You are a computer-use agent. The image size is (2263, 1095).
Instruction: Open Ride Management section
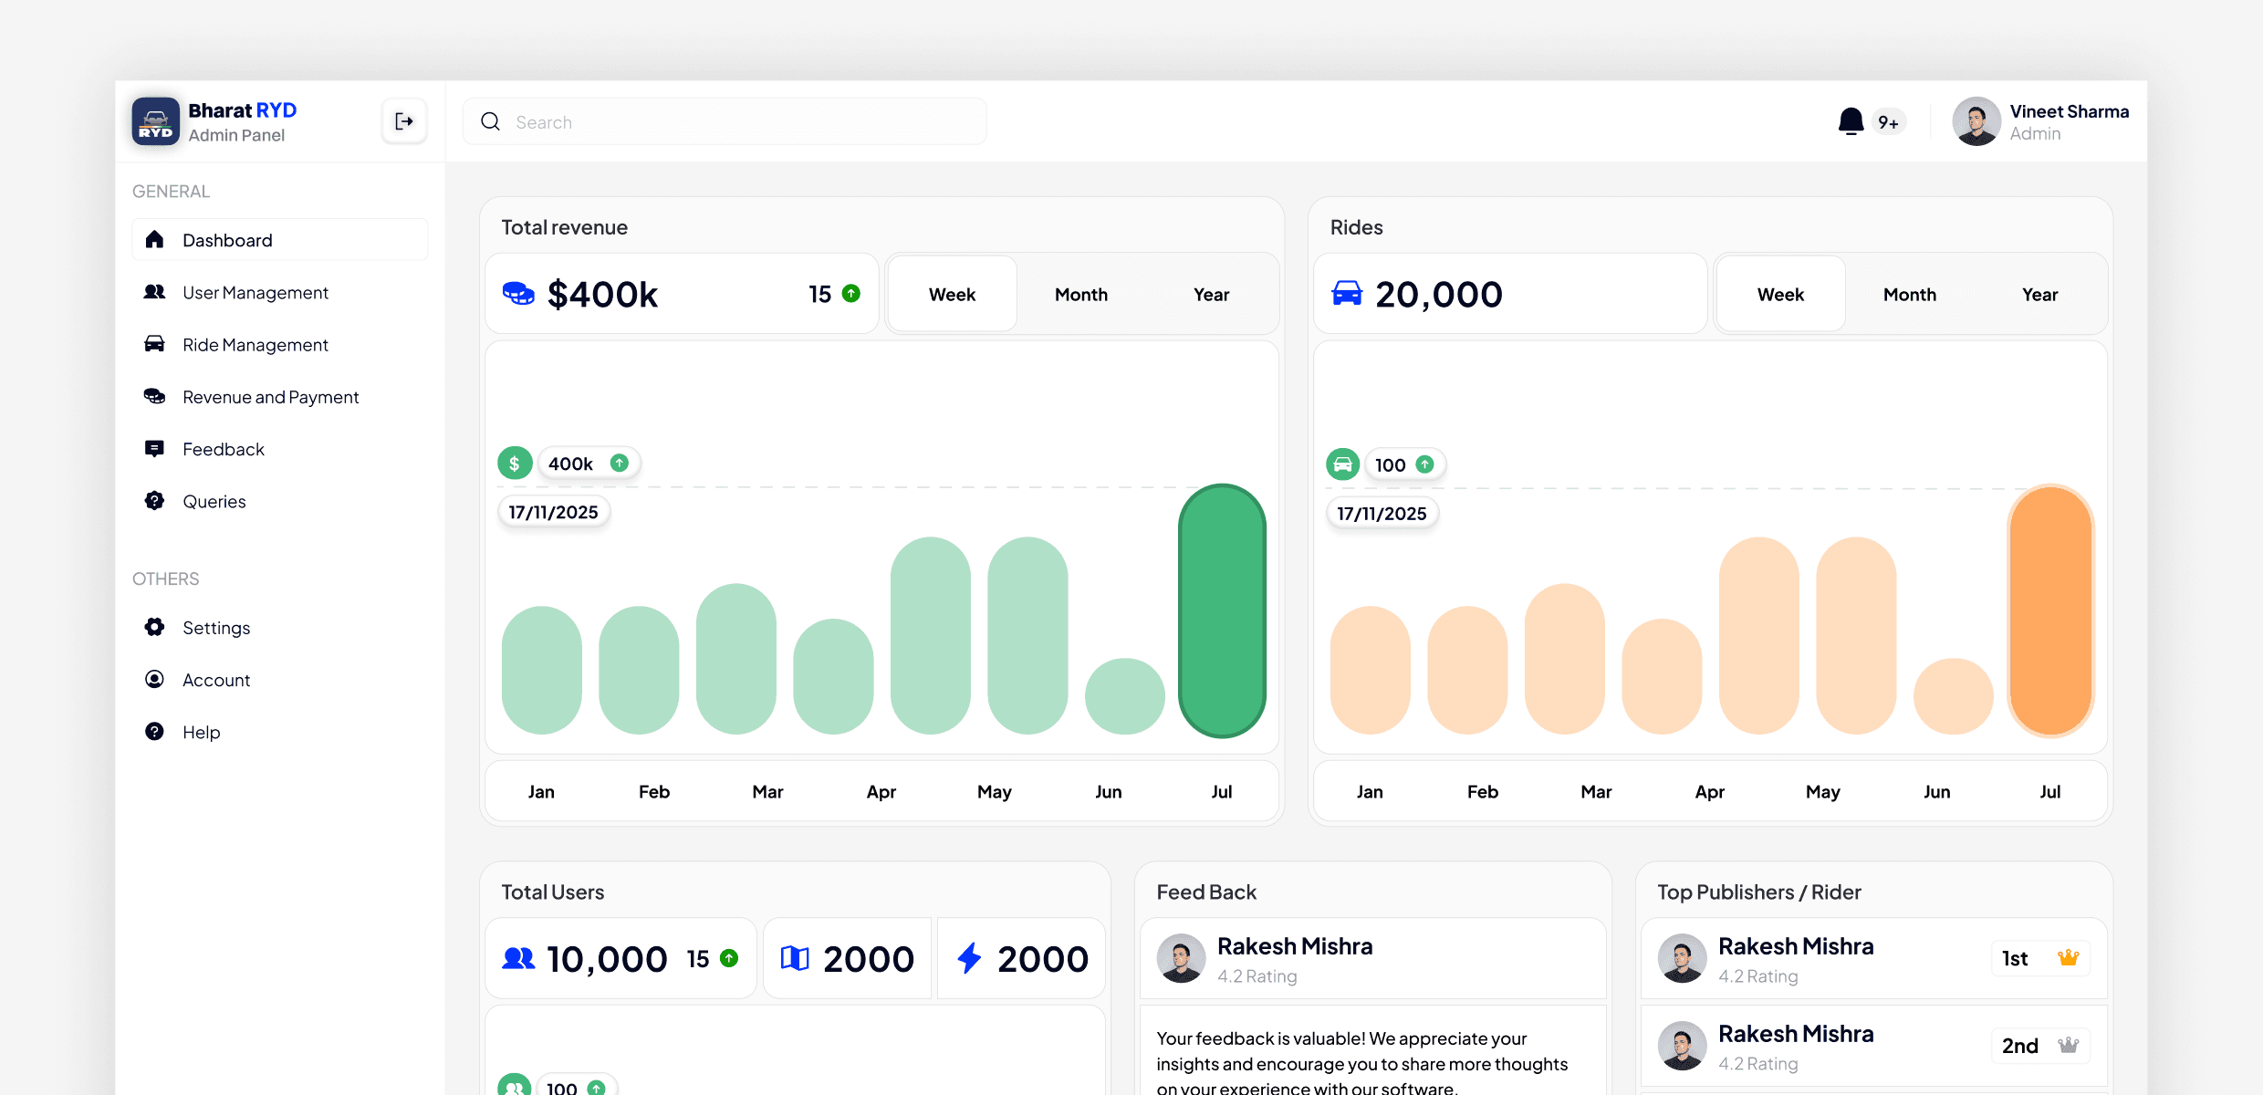click(280, 344)
